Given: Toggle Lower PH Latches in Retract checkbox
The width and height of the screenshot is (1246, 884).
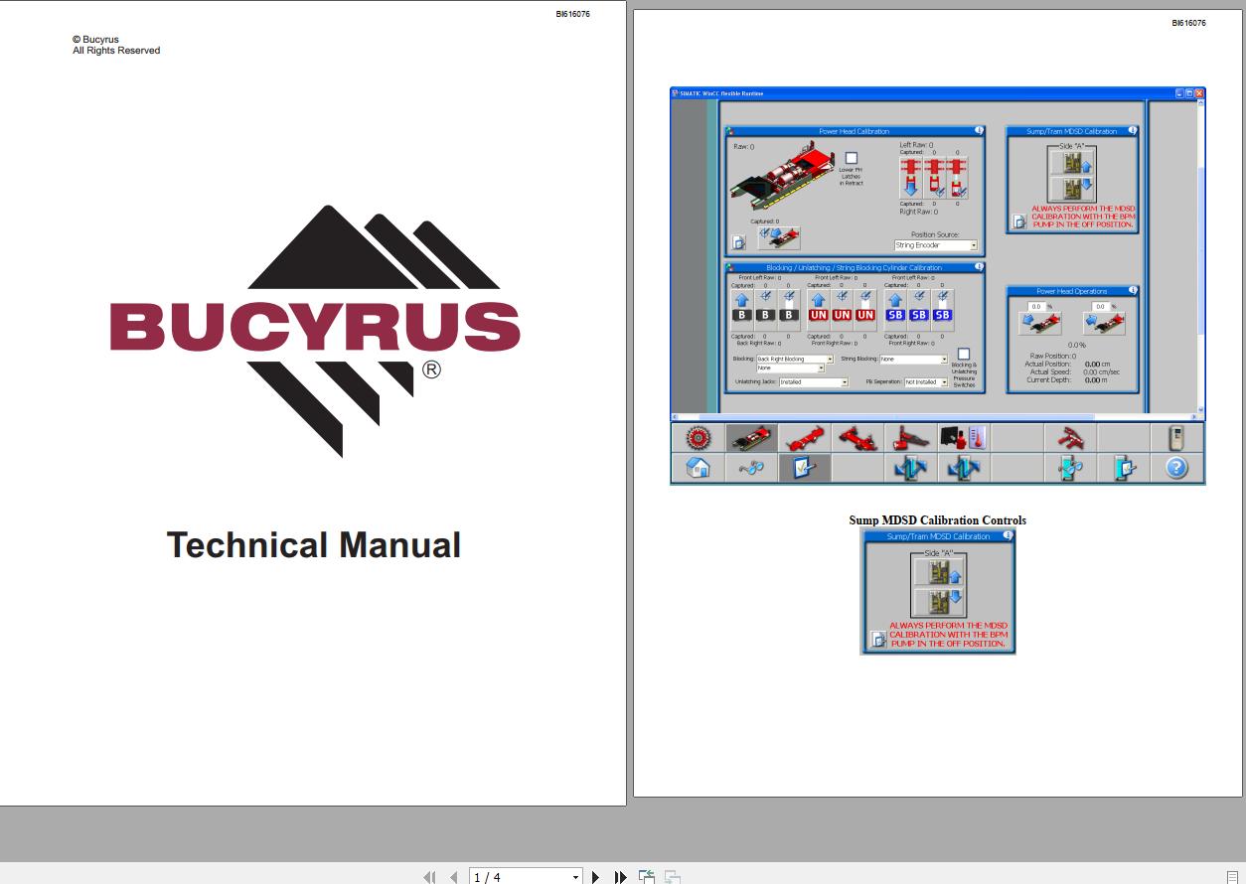Looking at the screenshot, I should coord(851,158).
